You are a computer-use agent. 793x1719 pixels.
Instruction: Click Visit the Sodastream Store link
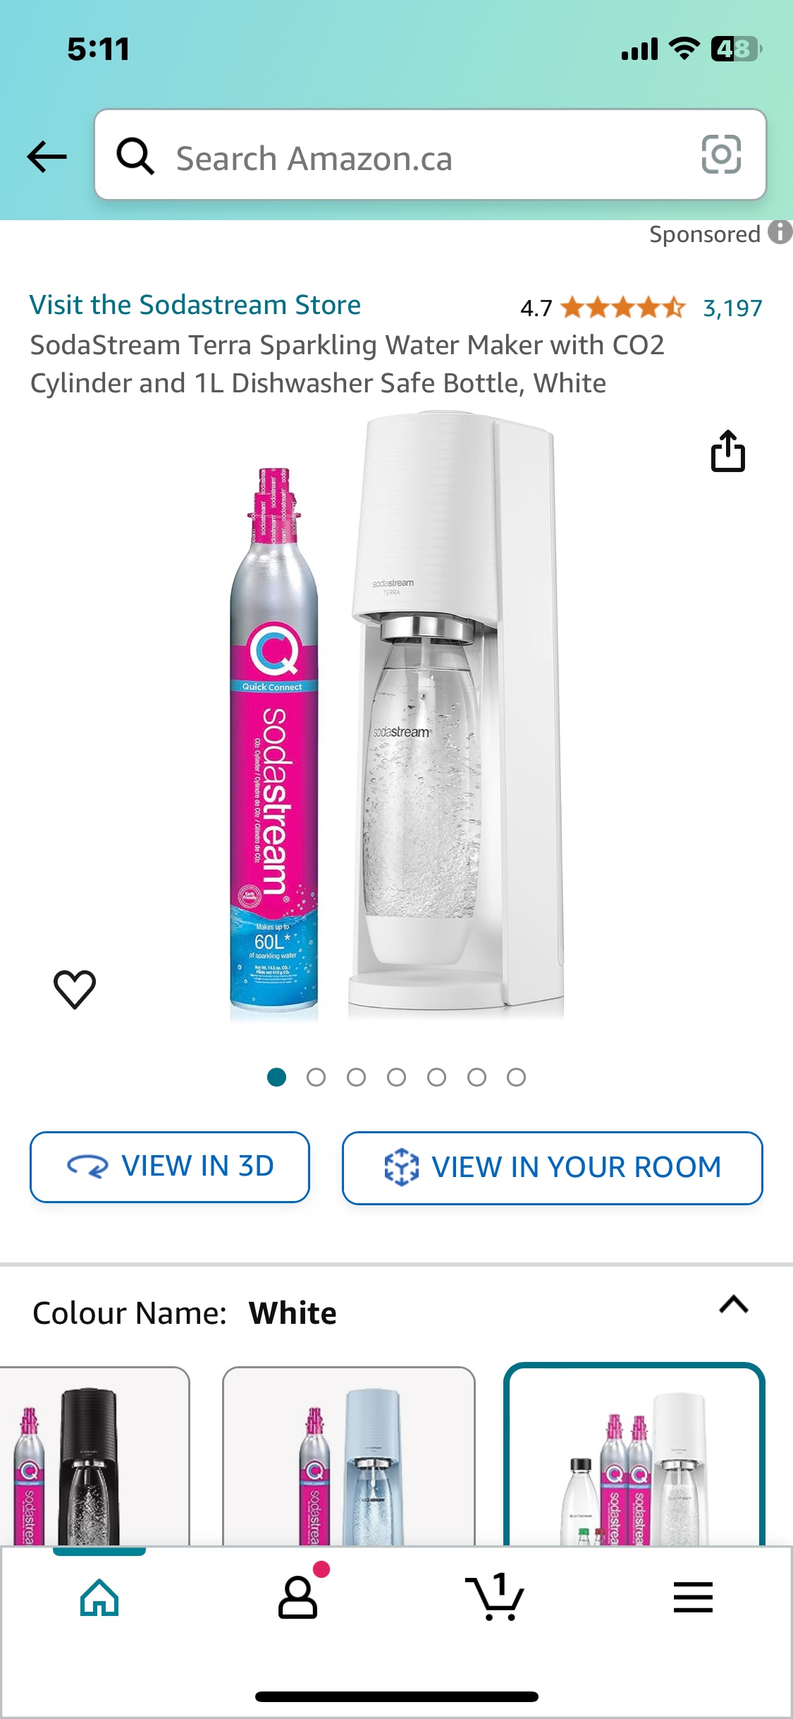[195, 305]
